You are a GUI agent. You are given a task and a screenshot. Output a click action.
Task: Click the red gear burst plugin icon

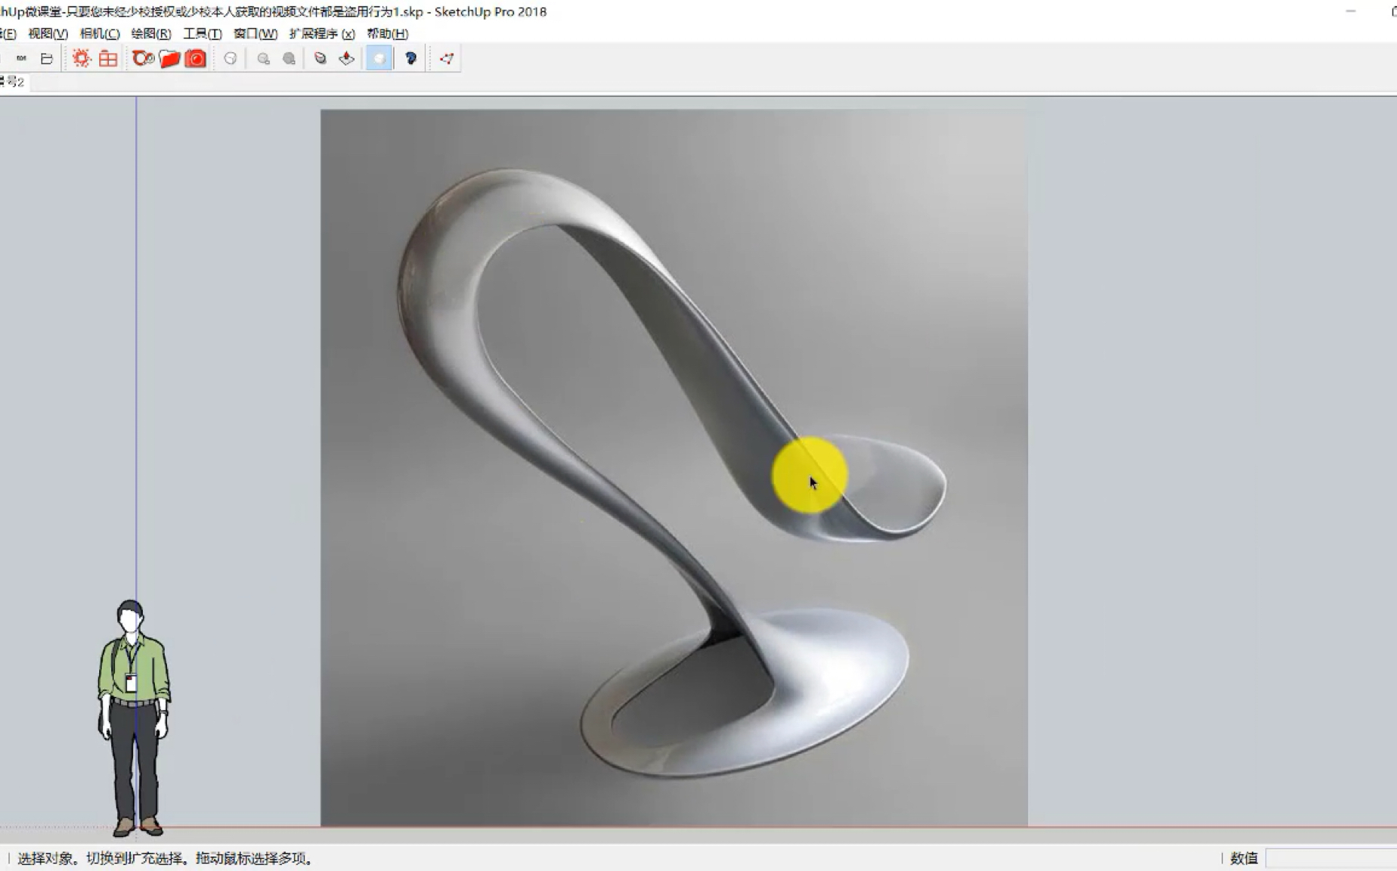click(x=81, y=58)
